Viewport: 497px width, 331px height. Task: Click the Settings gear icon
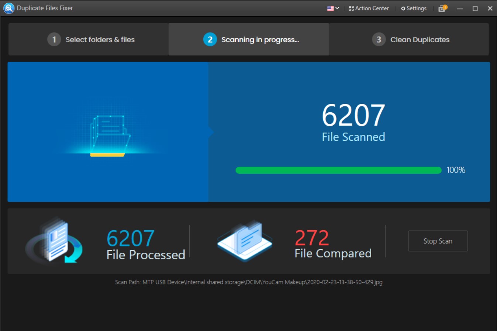tap(403, 8)
